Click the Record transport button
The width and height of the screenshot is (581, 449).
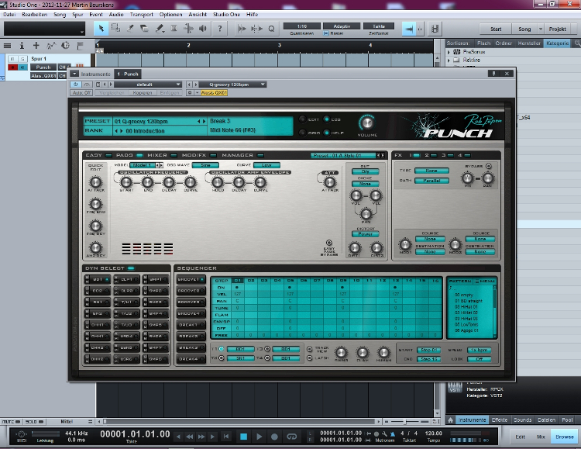click(x=274, y=437)
